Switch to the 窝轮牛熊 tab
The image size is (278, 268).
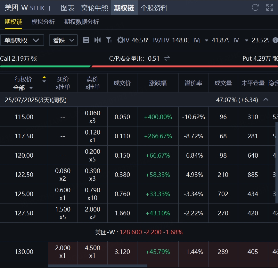(94, 8)
